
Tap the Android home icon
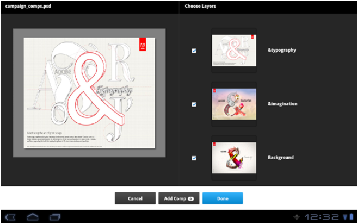(33, 217)
